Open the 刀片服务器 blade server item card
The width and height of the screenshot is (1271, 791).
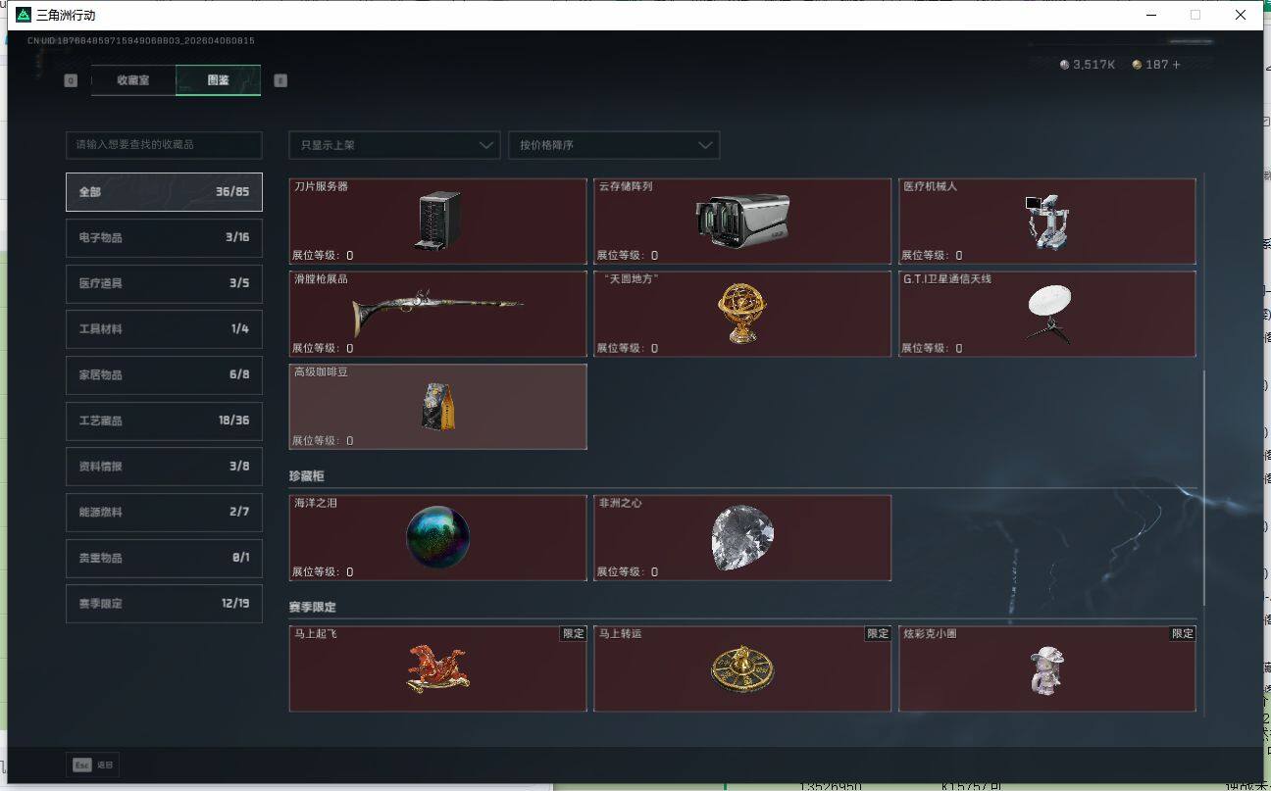pos(438,222)
